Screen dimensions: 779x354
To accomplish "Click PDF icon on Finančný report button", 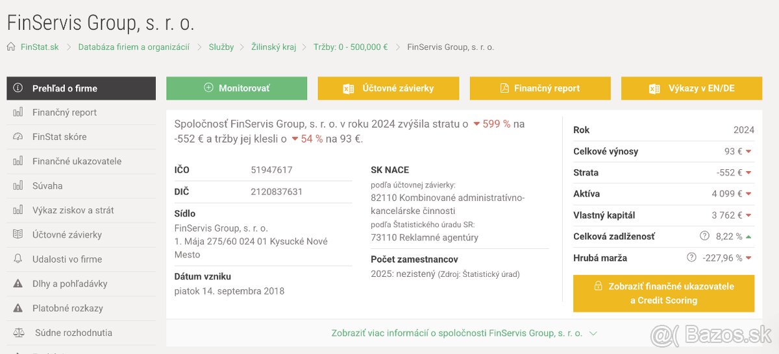I will click(504, 88).
